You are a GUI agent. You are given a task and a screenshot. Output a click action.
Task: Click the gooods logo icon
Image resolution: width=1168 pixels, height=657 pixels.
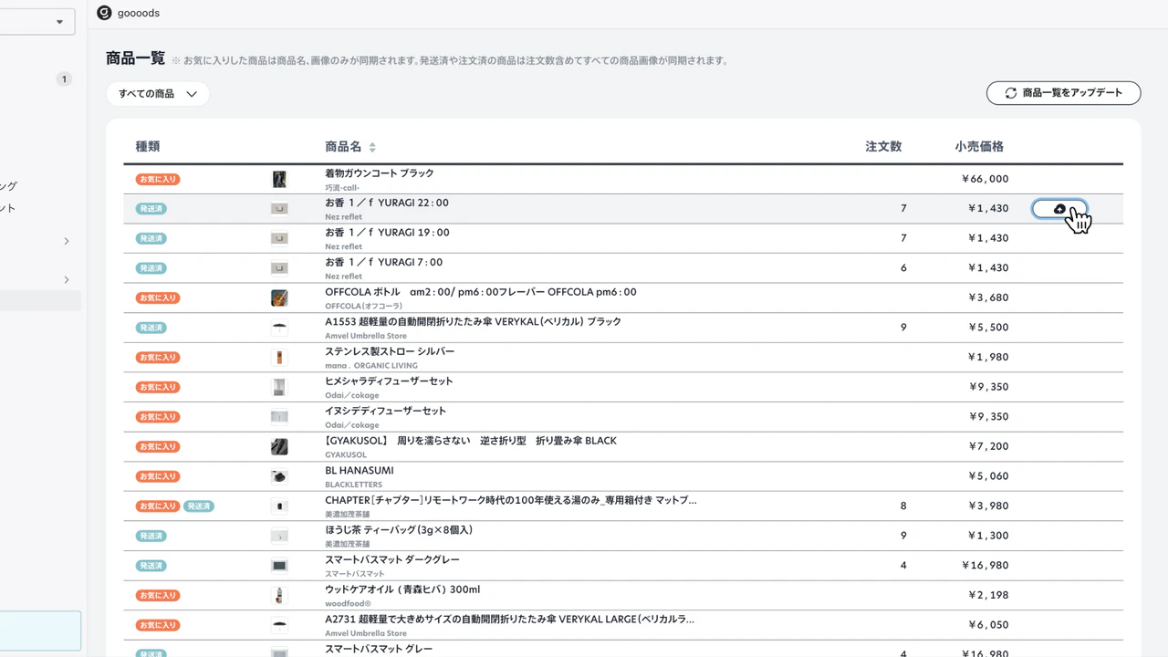coord(104,13)
